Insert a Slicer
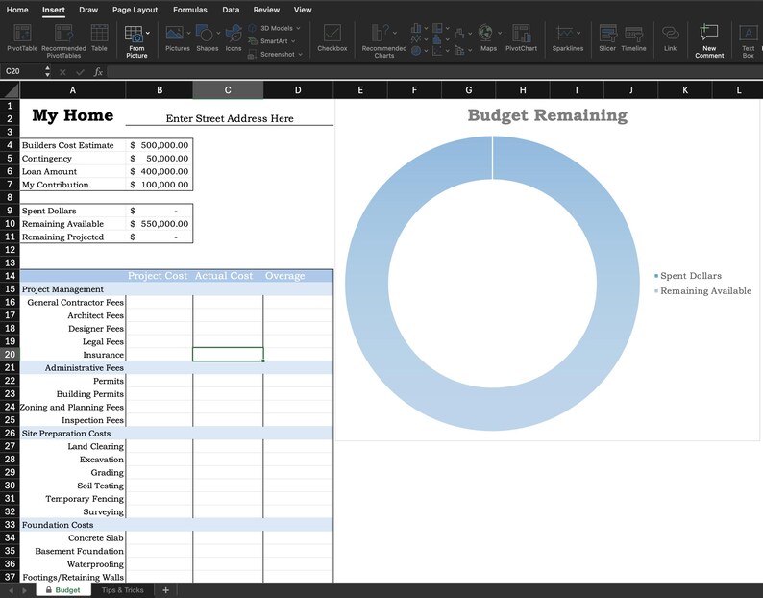The height and width of the screenshot is (598, 763). click(x=607, y=37)
